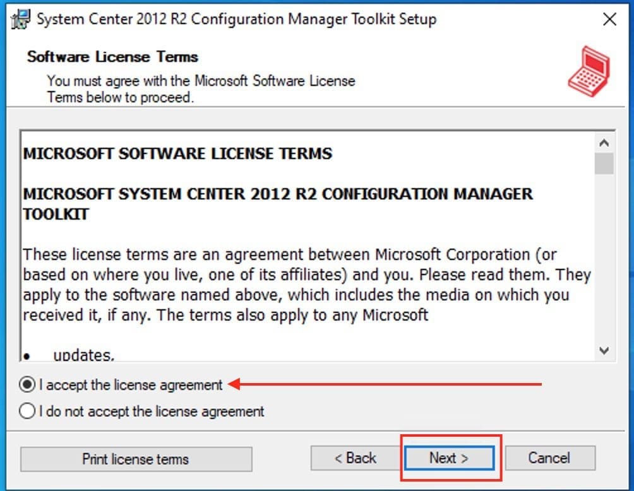Image resolution: width=634 pixels, height=491 pixels.
Task: Choose "I do not accept the license agreement"
Action: click(x=28, y=412)
